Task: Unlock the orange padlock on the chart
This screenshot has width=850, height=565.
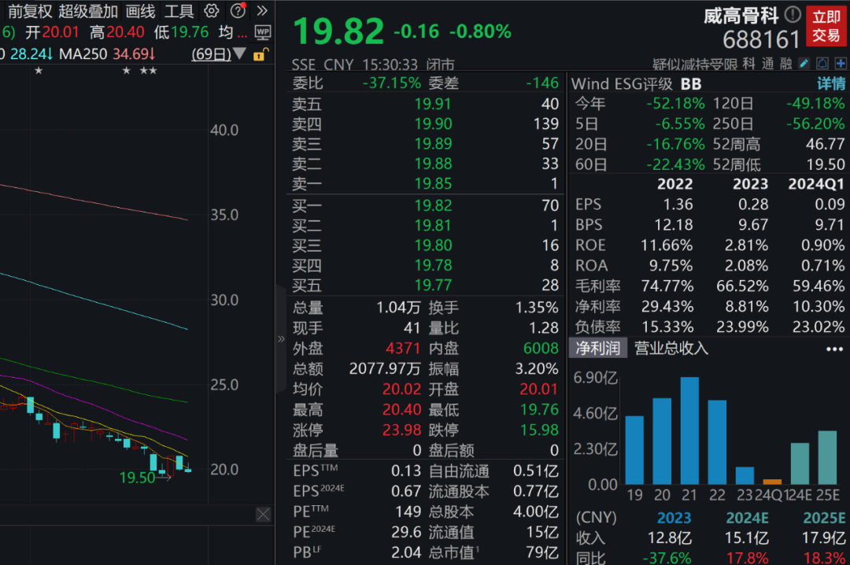Action: pyautogui.click(x=261, y=54)
